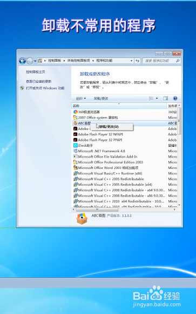Open 打开或关闭 Windows 功能 link

(x=45, y=88)
